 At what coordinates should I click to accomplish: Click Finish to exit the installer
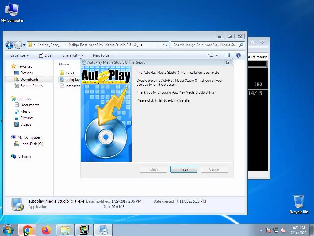click(x=184, y=169)
